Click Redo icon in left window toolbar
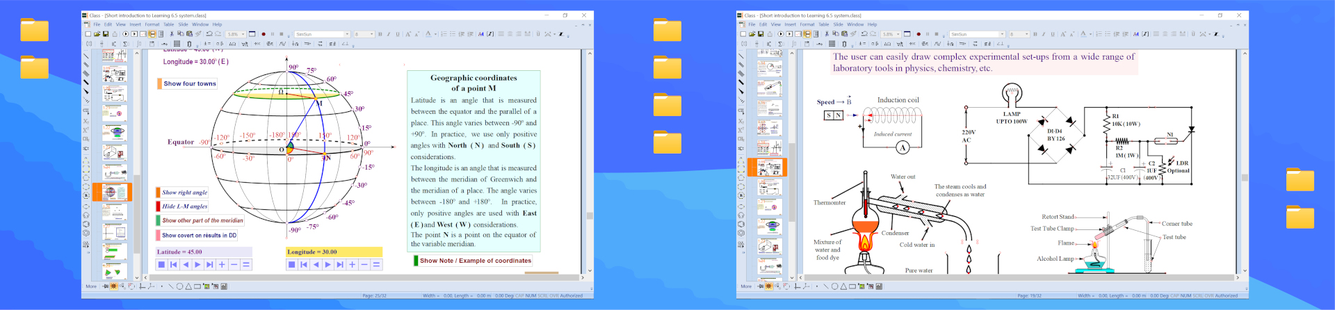Screen dimensions: 1335x310 pos(218,34)
